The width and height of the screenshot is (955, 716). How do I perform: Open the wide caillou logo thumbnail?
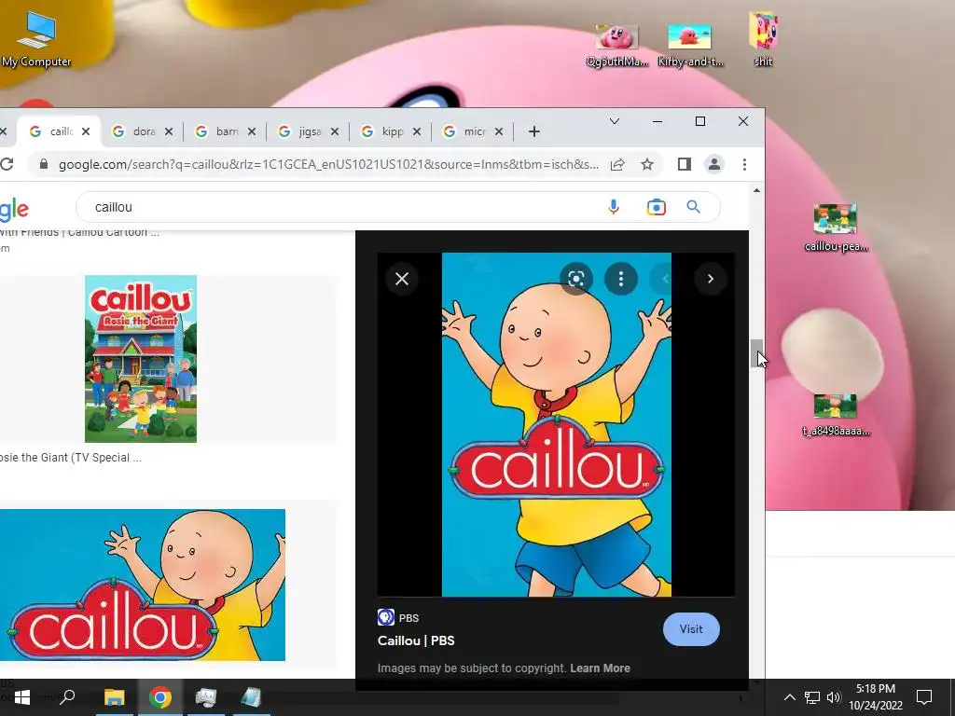click(x=143, y=585)
